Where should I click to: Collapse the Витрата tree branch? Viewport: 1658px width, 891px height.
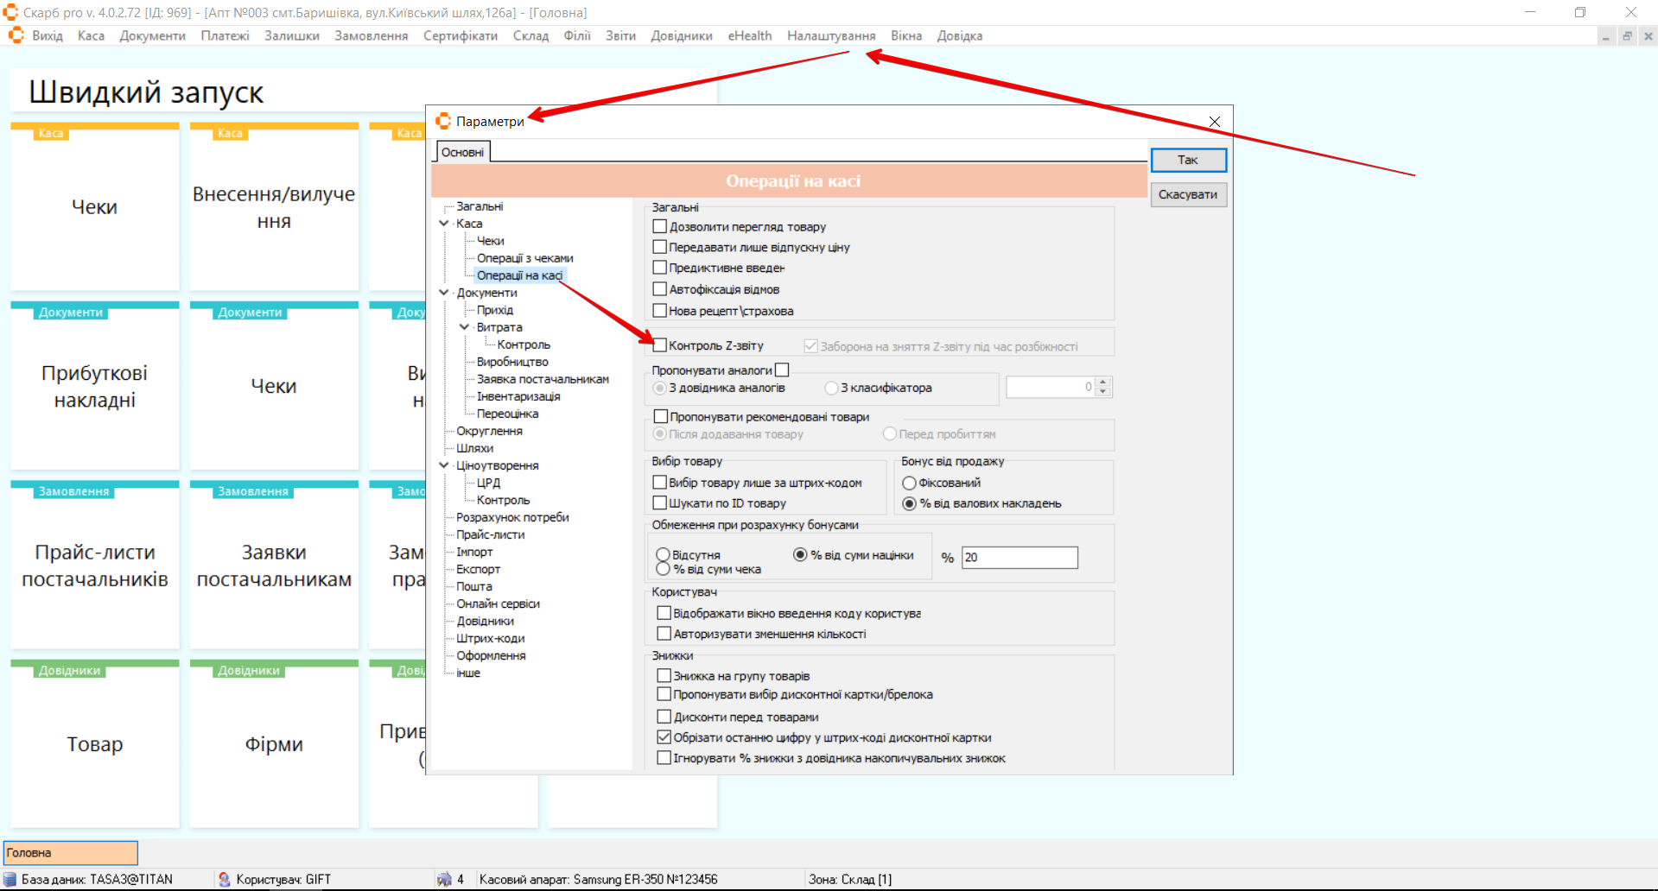coord(465,327)
